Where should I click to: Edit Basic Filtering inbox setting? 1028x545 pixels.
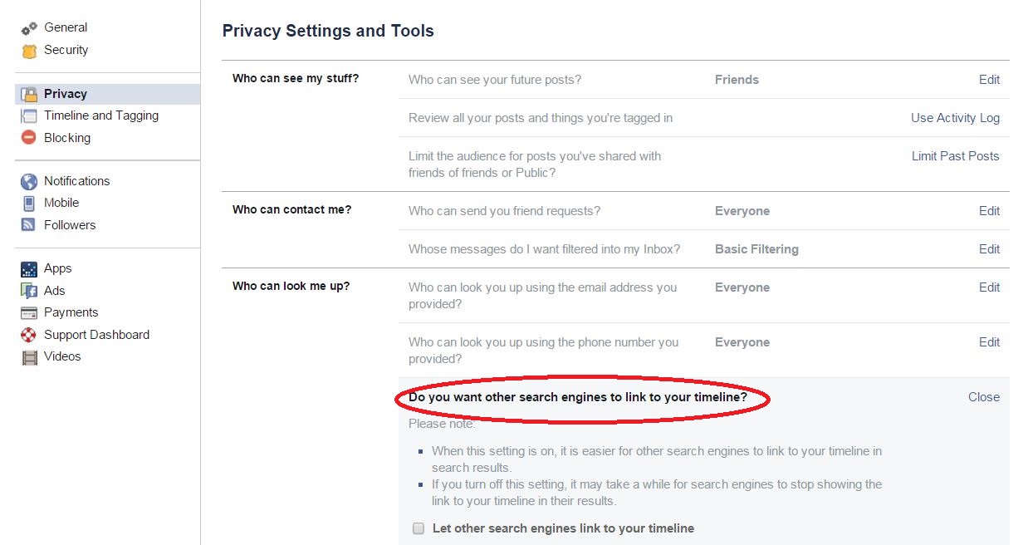click(x=989, y=249)
